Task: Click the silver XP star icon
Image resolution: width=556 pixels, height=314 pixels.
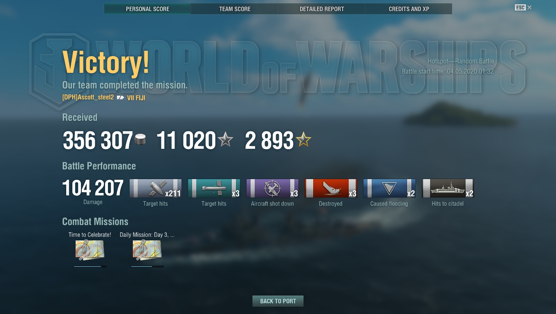Action: pyautogui.click(x=225, y=140)
